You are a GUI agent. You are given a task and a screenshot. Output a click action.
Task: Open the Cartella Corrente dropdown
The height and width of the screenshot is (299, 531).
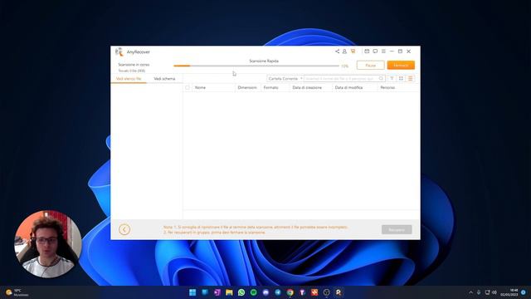[285, 79]
